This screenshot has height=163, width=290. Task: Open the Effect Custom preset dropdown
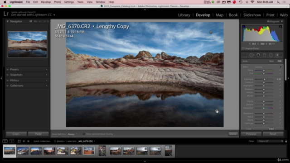[x=260, y=67]
